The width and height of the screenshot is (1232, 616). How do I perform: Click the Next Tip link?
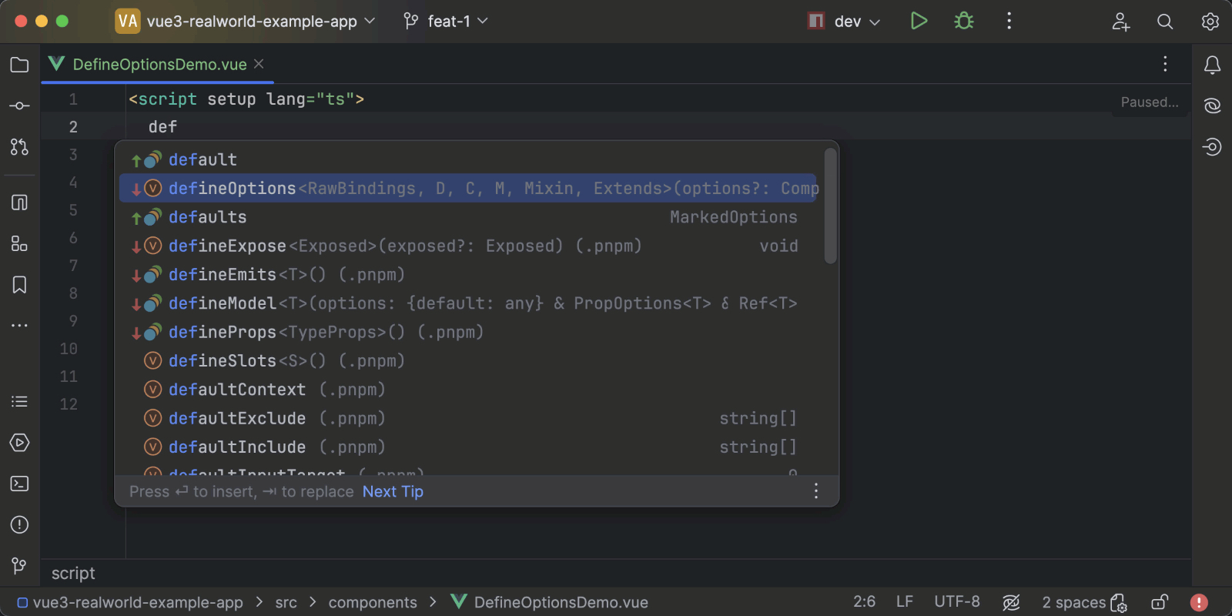tap(393, 491)
